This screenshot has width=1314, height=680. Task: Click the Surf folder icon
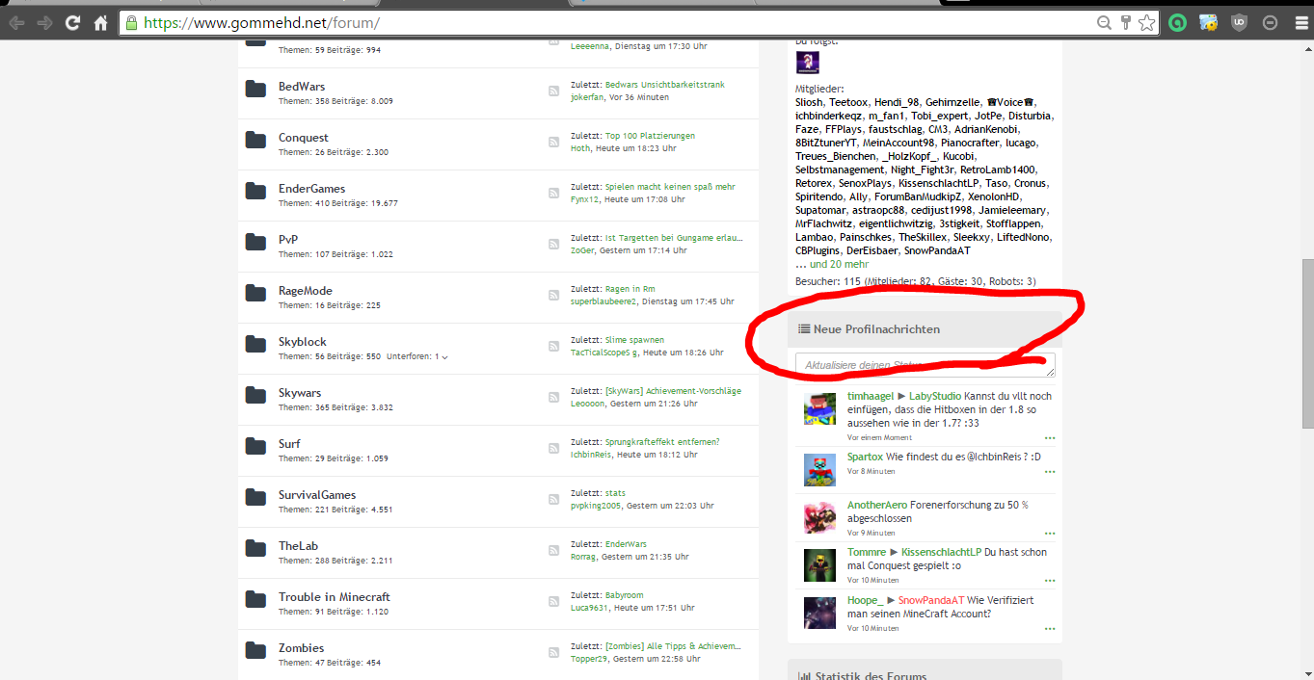(255, 447)
